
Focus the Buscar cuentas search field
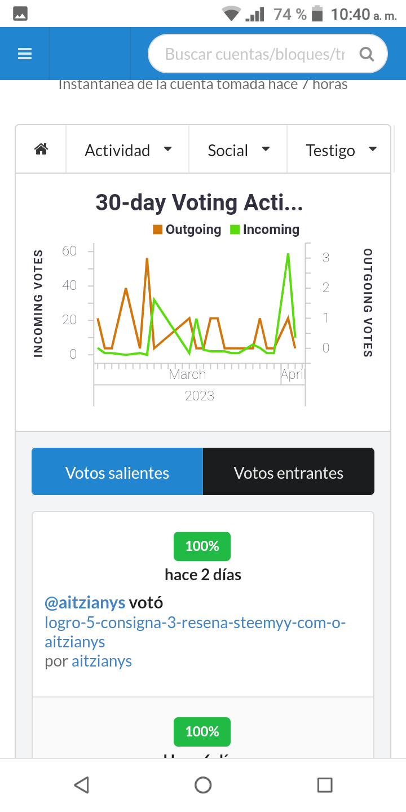[x=255, y=54]
